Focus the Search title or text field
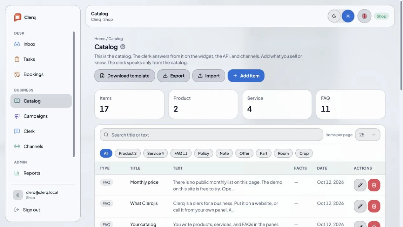Screen dimensions: 403x227 211,135
